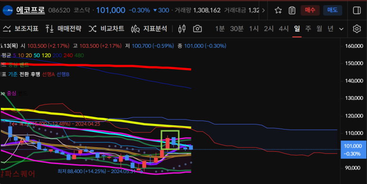Open the 보조지표 indicators menu

[20, 29]
